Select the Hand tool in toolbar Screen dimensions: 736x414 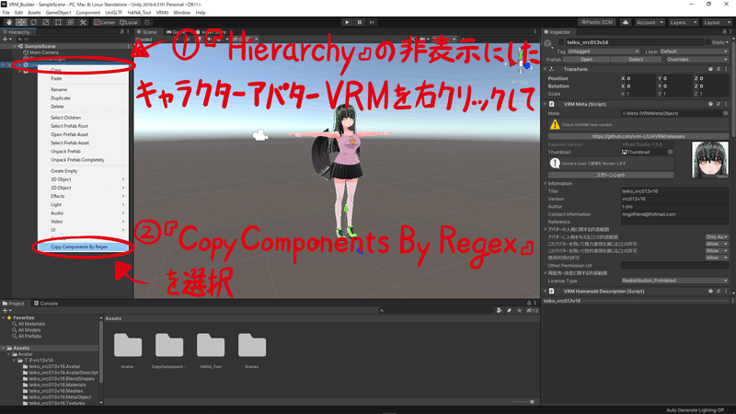pos(9,22)
